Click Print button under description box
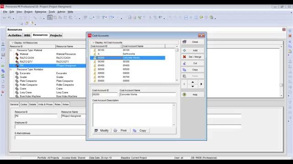 point(120,131)
